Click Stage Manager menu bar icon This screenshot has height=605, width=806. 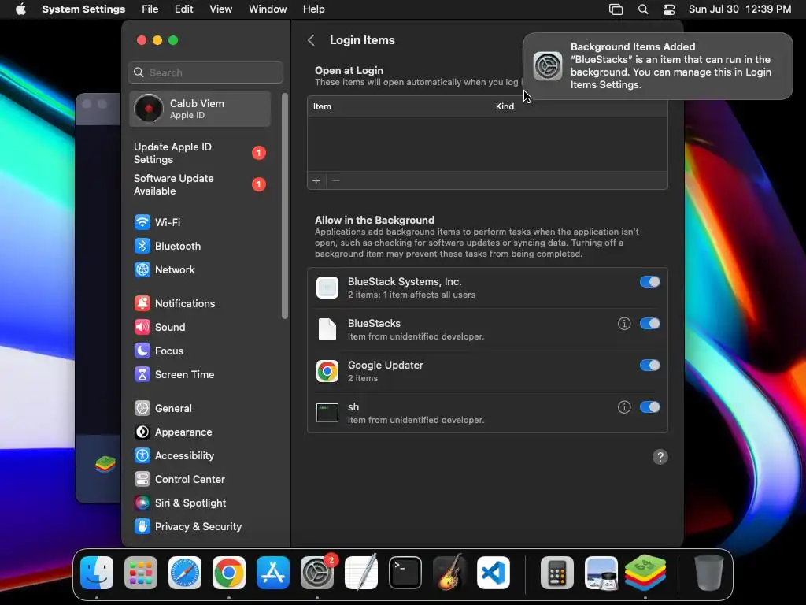point(616,9)
